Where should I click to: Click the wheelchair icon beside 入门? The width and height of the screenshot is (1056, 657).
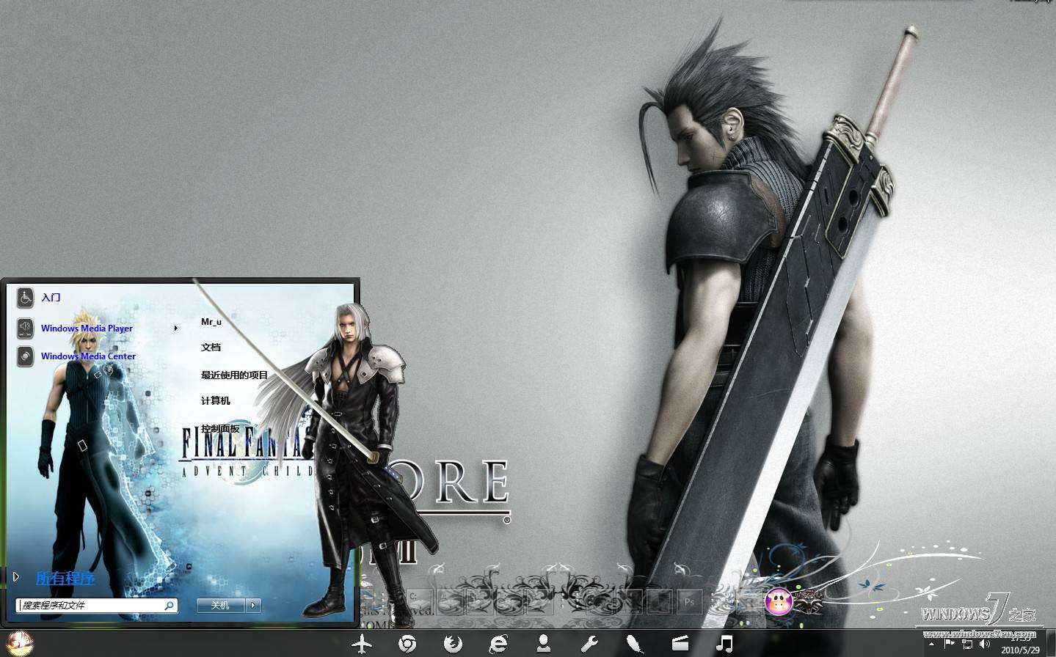pos(25,297)
